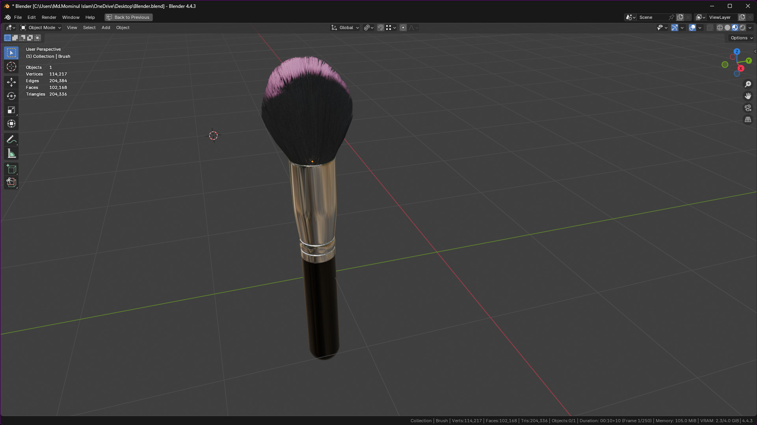Open the scene browse dropdown
757x425 pixels.
(631, 17)
